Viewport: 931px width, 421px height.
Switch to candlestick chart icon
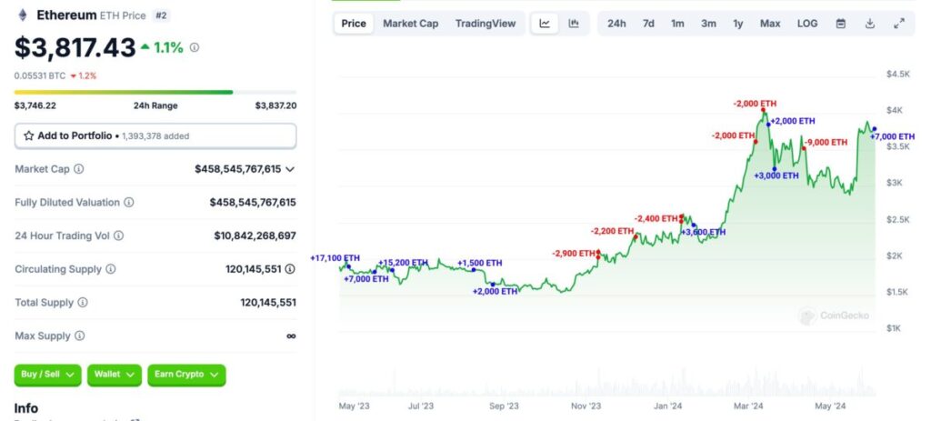[573, 24]
